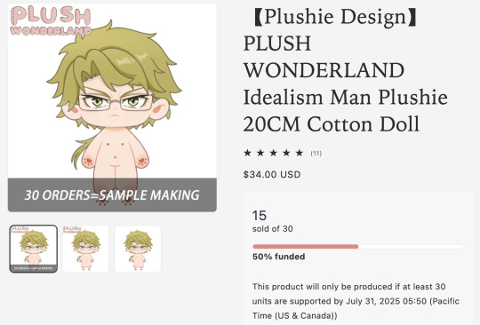This screenshot has height=325, width=480.
Task: Click the 50% funded label
Action: coord(278,257)
